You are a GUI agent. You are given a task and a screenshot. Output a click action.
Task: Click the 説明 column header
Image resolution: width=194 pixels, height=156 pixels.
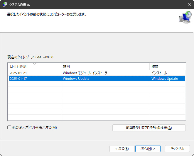(105, 66)
